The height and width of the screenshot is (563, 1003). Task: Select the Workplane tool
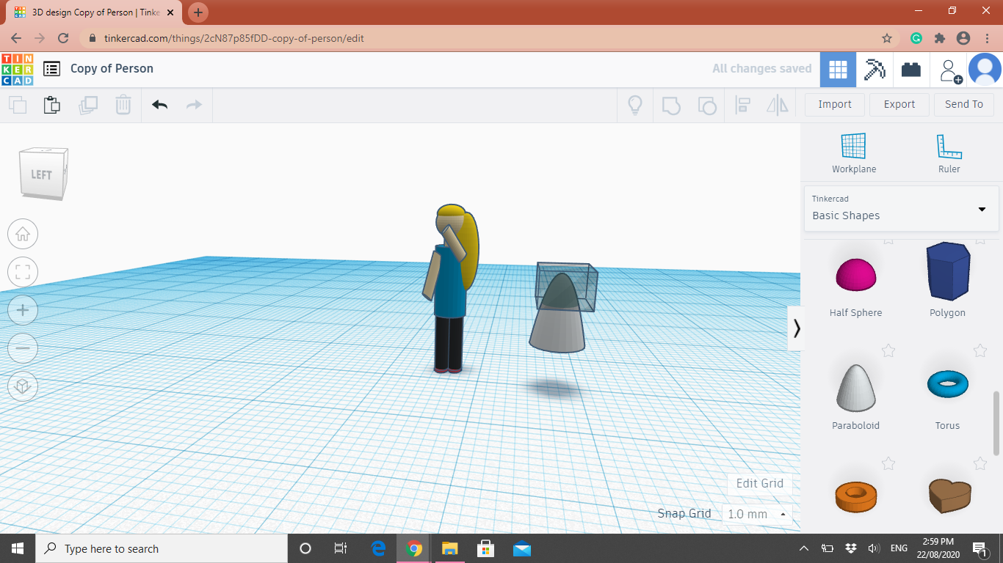click(x=854, y=153)
